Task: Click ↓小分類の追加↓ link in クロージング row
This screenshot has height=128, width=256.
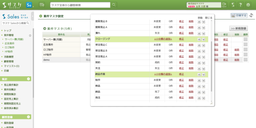Action: click(163, 39)
